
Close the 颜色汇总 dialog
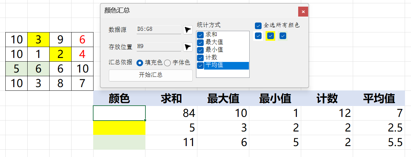[x=303, y=12]
